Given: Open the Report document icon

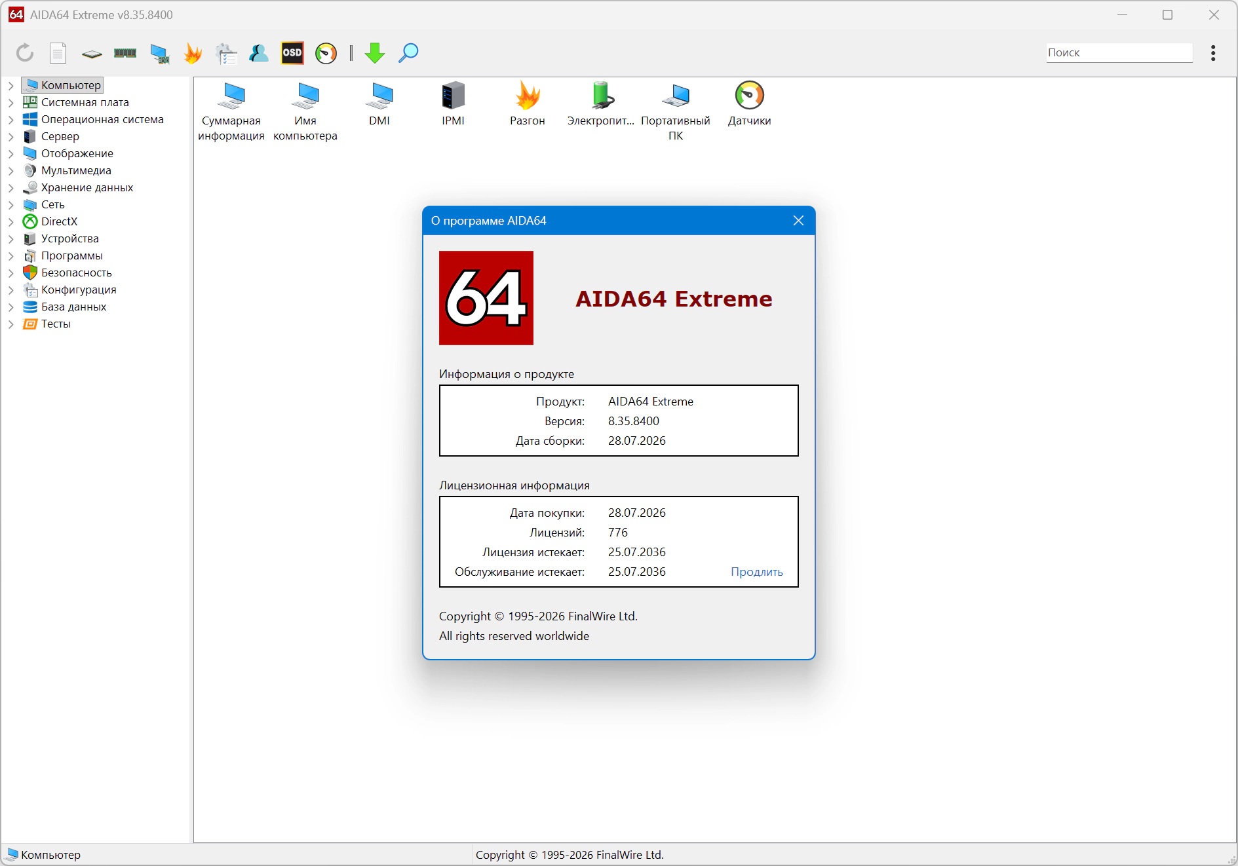Looking at the screenshot, I should coord(58,53).
